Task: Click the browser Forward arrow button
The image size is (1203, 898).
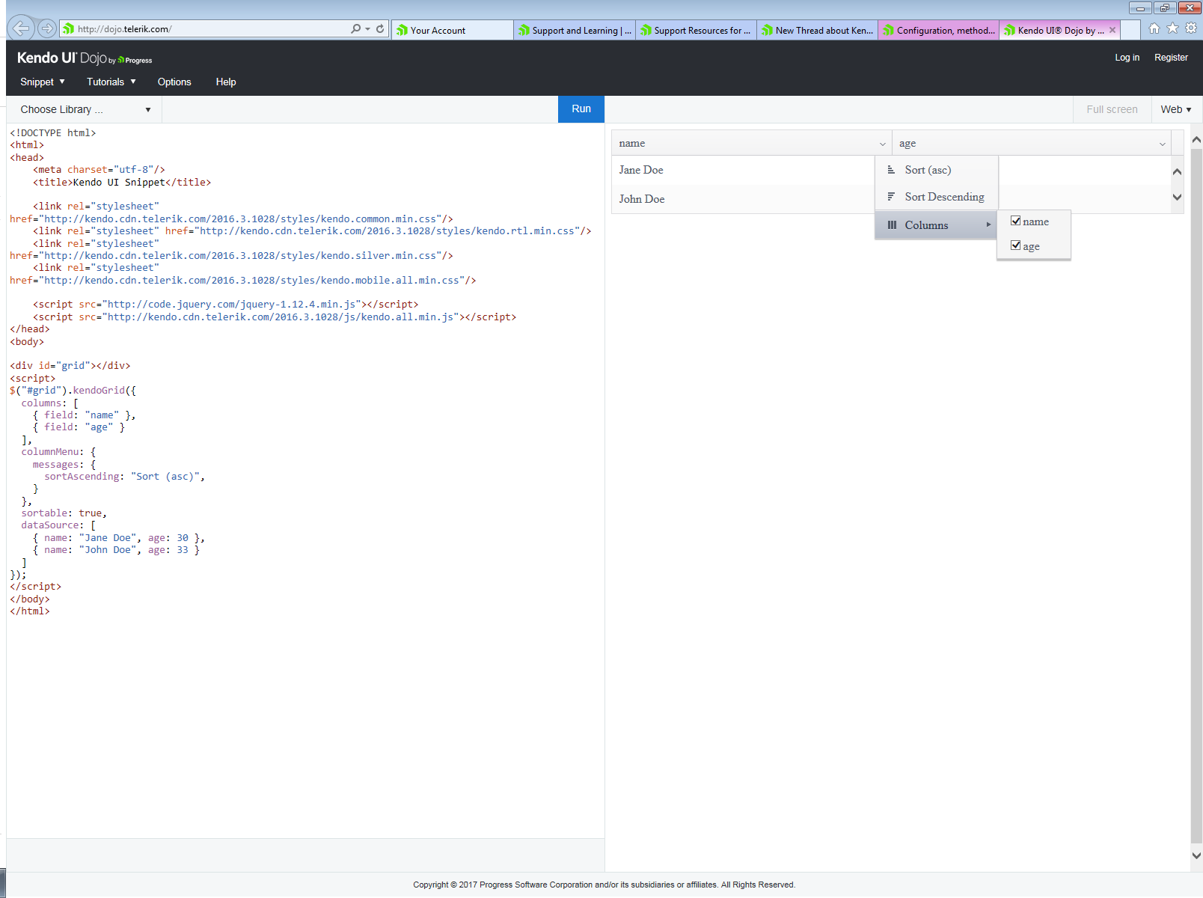Action: tap(47, 28)
